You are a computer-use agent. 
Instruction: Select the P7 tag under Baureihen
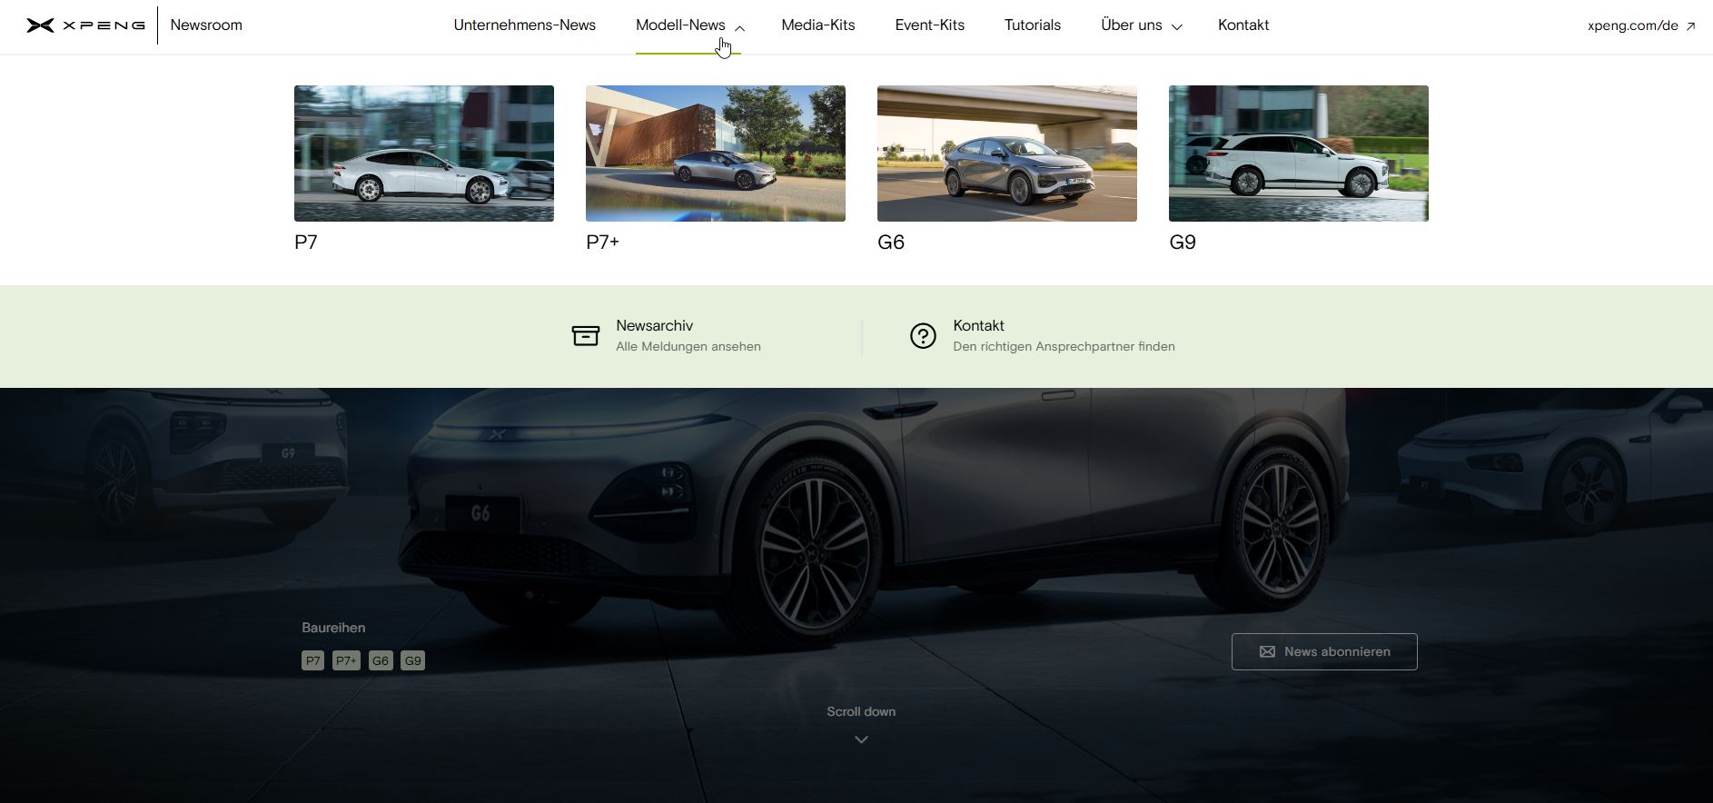click(x=312, y=660)
